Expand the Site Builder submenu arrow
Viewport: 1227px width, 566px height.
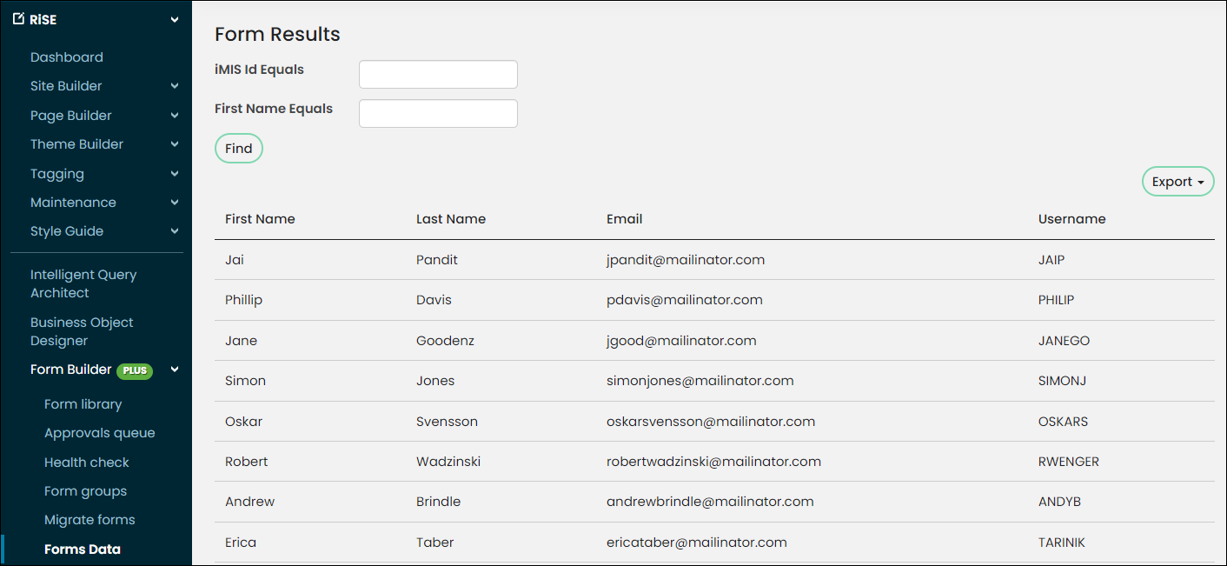pyautogui.click(x=175, y=86)
